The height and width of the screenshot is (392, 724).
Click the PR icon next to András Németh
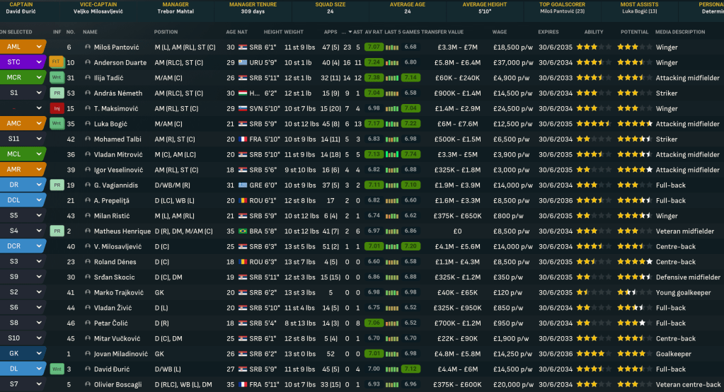[57, 93]
